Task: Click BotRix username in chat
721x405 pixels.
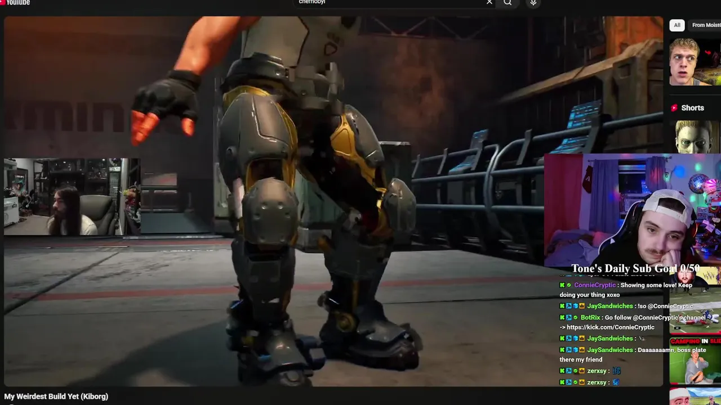Action: coord(590,318)
